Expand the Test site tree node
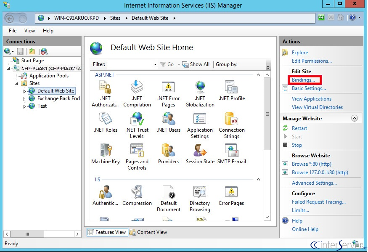 tap(25, 106)
